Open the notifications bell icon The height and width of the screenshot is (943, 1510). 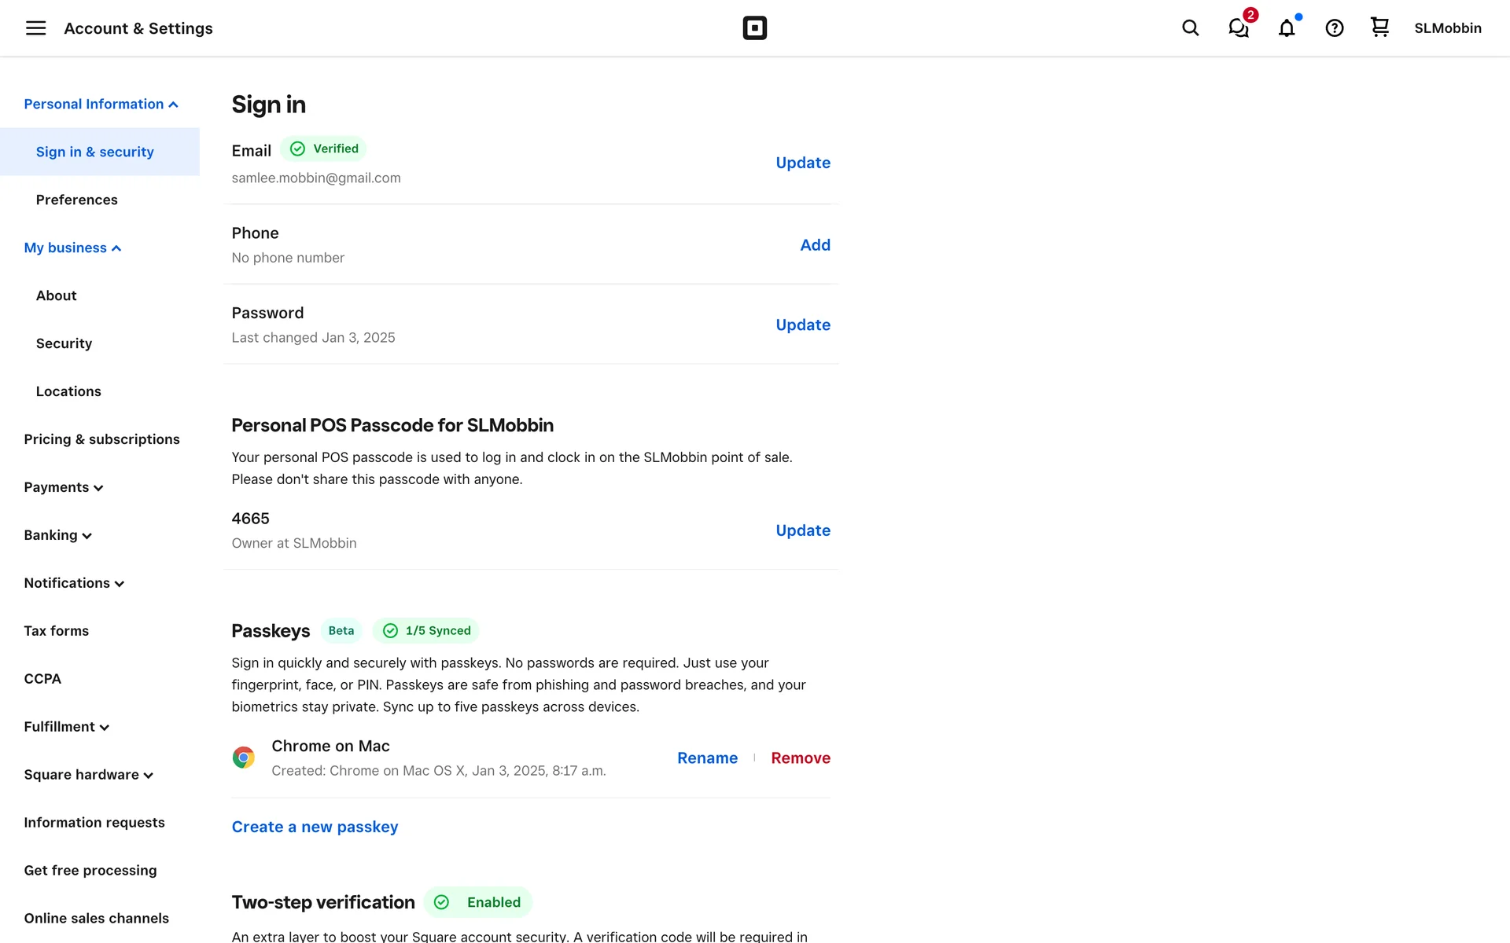(x=1286, y=28)
